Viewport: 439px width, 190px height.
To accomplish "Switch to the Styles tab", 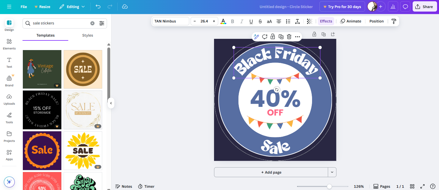I will (x=87, y=35).
